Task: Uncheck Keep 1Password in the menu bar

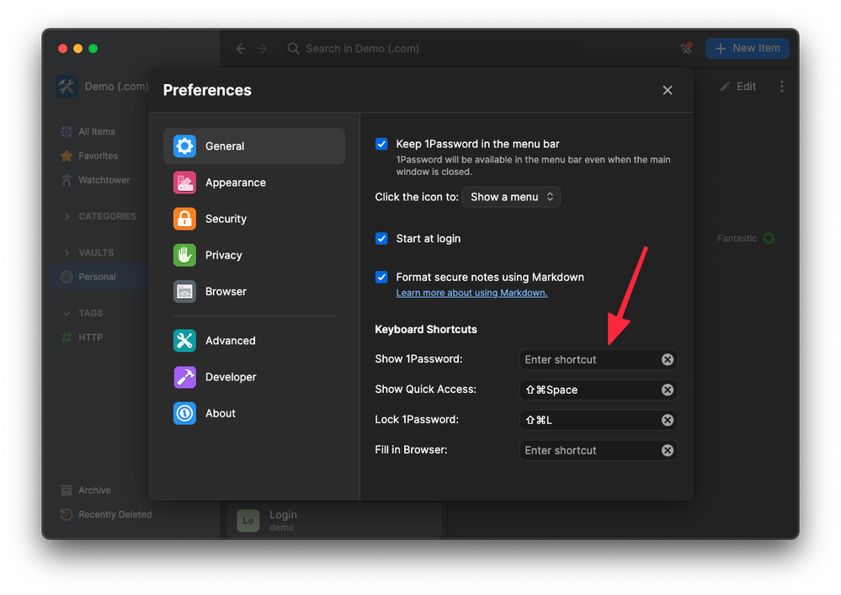Action: (381, 144)
